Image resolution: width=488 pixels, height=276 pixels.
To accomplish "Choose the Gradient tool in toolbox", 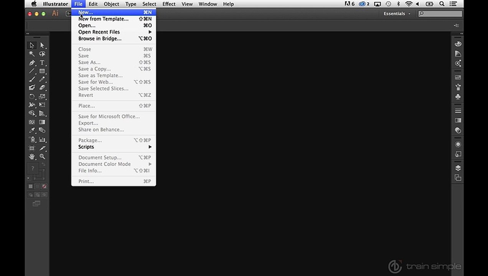I will click(x=42, y=122).
